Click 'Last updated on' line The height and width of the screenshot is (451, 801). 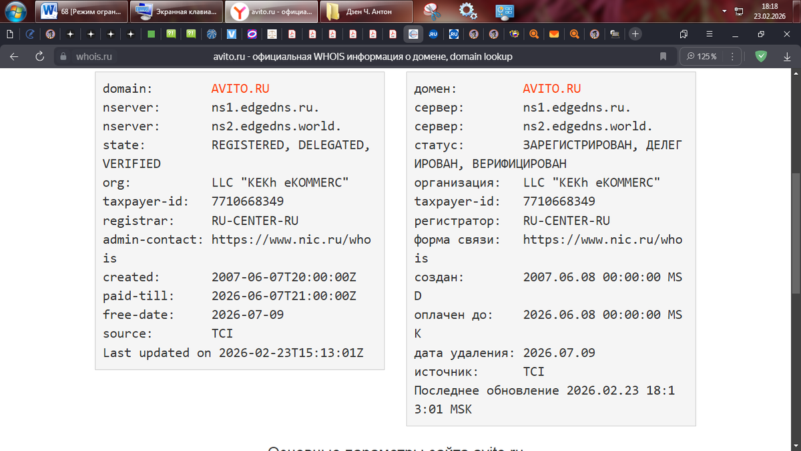(233, 352)
